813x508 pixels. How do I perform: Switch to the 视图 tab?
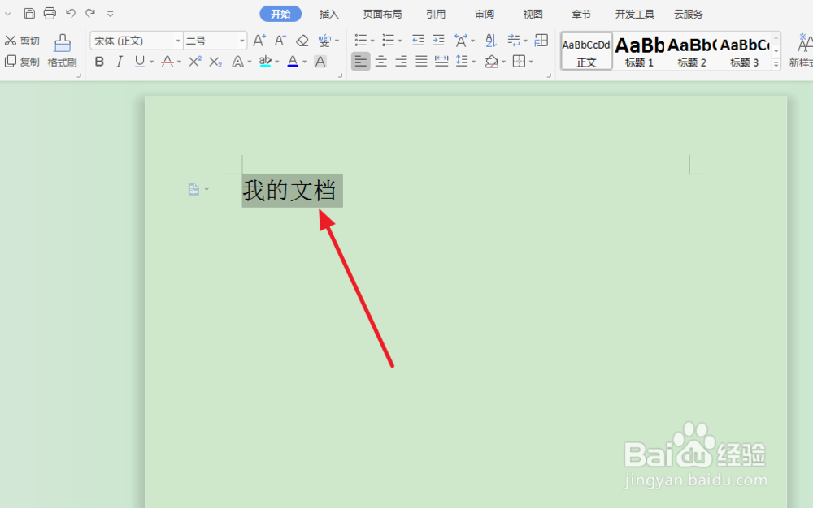[x=533, y=14]
